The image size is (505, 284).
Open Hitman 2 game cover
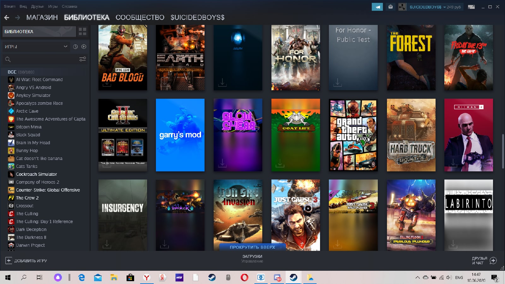coord(469,135)
